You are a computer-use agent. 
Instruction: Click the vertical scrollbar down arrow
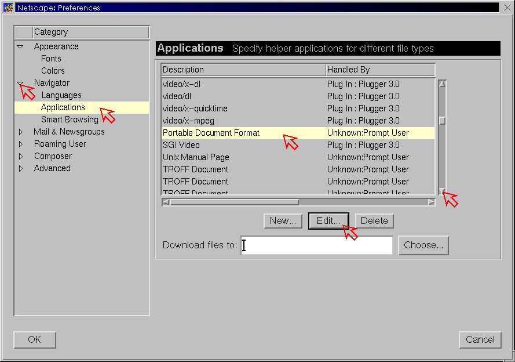pyautogui.click(x=442, y=191)
